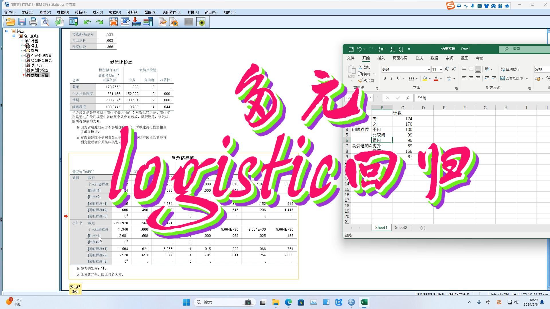Toggle Italic formatting in Excel
The image size is (550, 309).
(391, 78)
